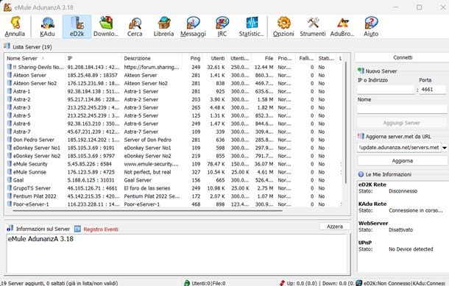Open the Libreria shared files view
449x286 pixels.
pos(164,27)
